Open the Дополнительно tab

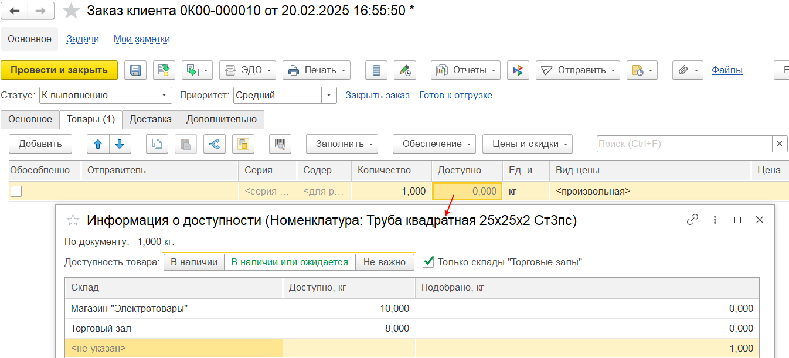[222, 120]
